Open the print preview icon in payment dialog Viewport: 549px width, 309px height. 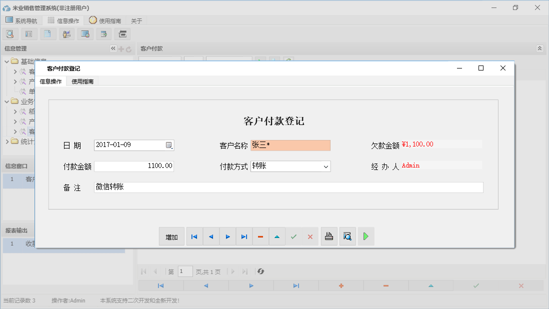(x=347, y=236)
